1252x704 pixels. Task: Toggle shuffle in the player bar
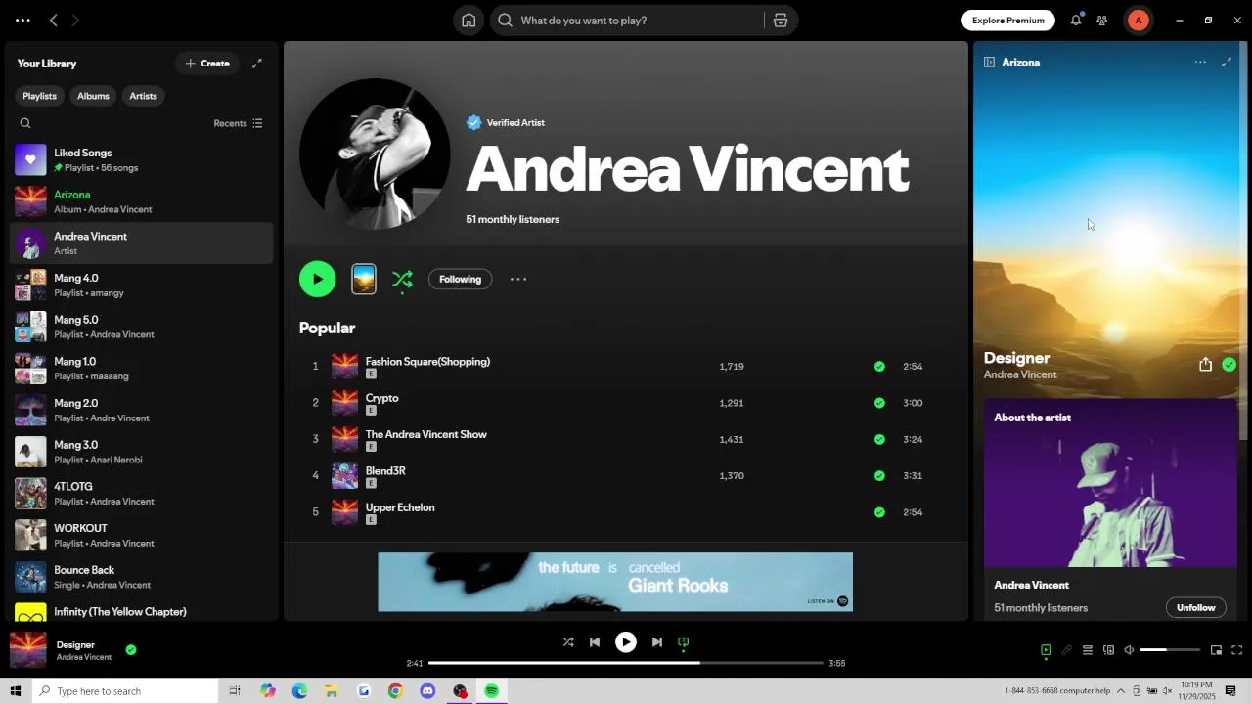click(x=568, y=642)
